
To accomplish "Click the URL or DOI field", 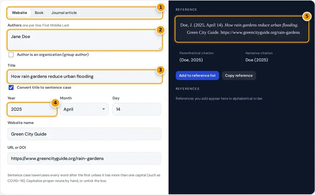I will [85, 158].
